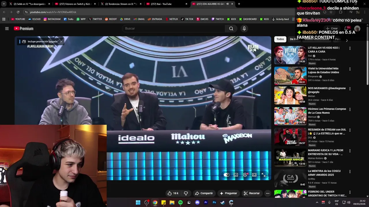This screenshot has width=369, height=207.
Task: Open the Trello bookmark
Action: coord(69,19)
